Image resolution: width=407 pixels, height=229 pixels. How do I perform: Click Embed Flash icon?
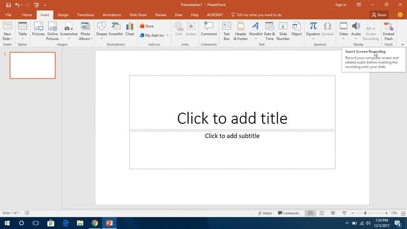[389, 31]
